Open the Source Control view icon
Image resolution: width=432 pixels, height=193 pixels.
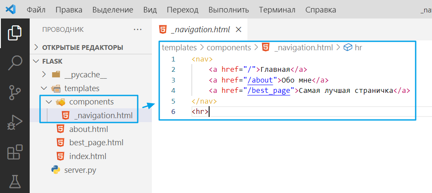pos(15,92)
